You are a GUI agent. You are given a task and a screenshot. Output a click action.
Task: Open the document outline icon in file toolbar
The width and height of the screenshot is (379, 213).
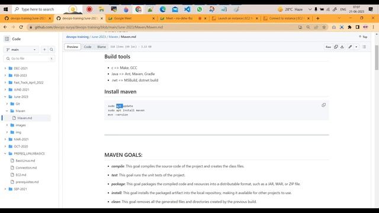pyautogui.click(x=364, y=47)
